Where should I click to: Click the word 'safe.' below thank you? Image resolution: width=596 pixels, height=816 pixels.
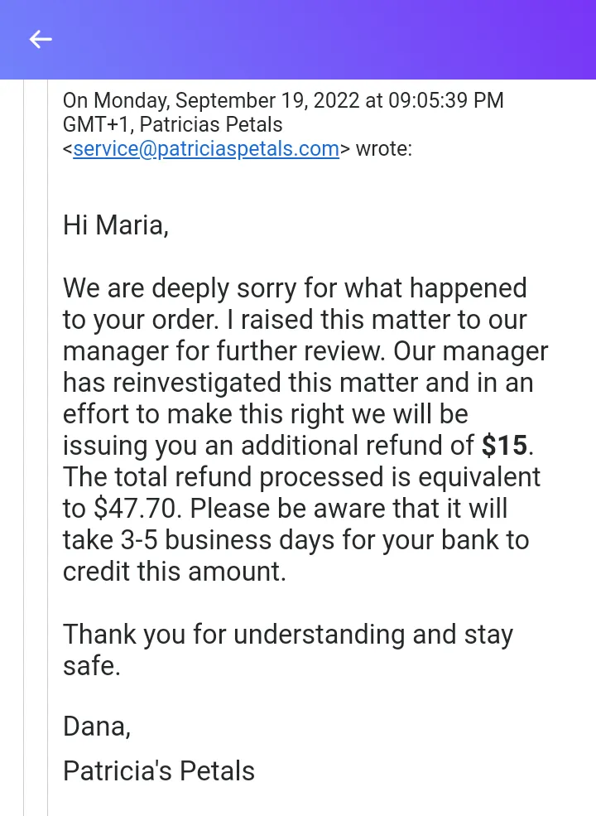[92, 666]
